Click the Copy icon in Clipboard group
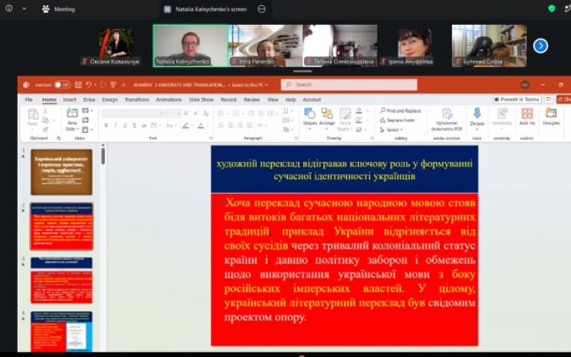This screenshot has height=357, width=571. (46, 120)
